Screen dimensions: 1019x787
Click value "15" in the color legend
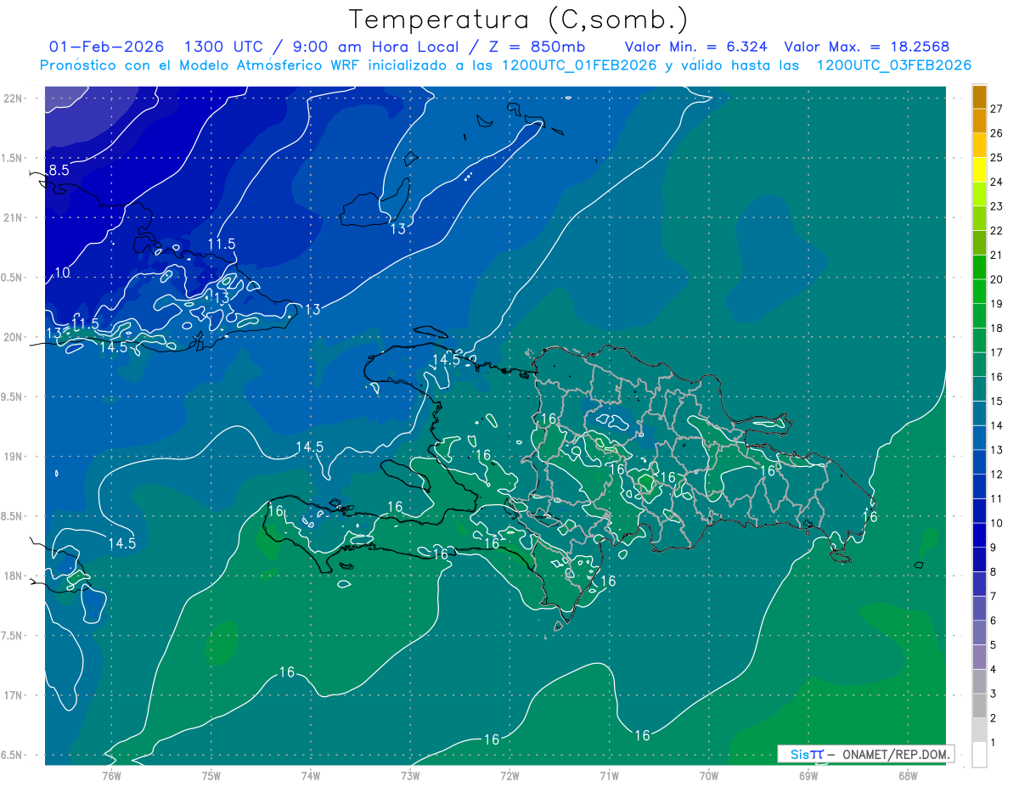point(997,402)
